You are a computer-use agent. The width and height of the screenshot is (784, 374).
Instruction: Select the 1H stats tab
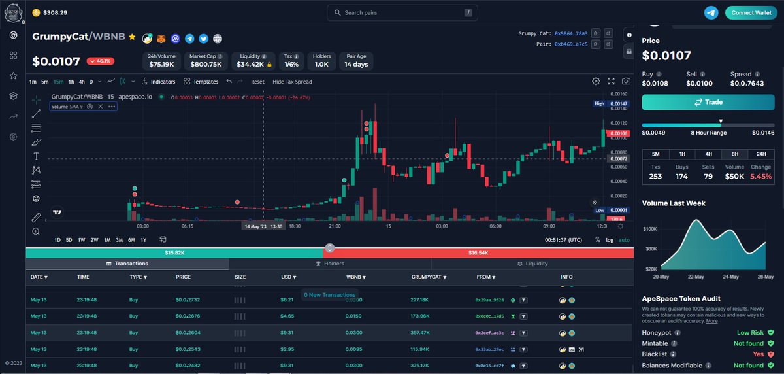click(681, 154)
